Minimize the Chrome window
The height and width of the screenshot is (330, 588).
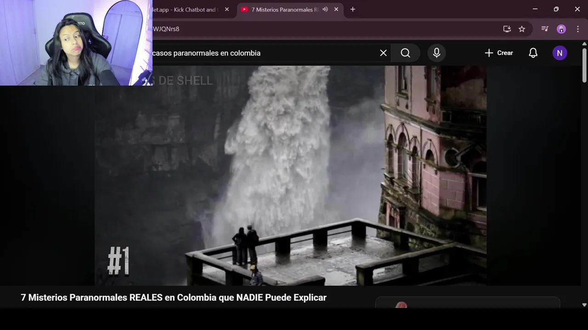(x=535, y=9)
